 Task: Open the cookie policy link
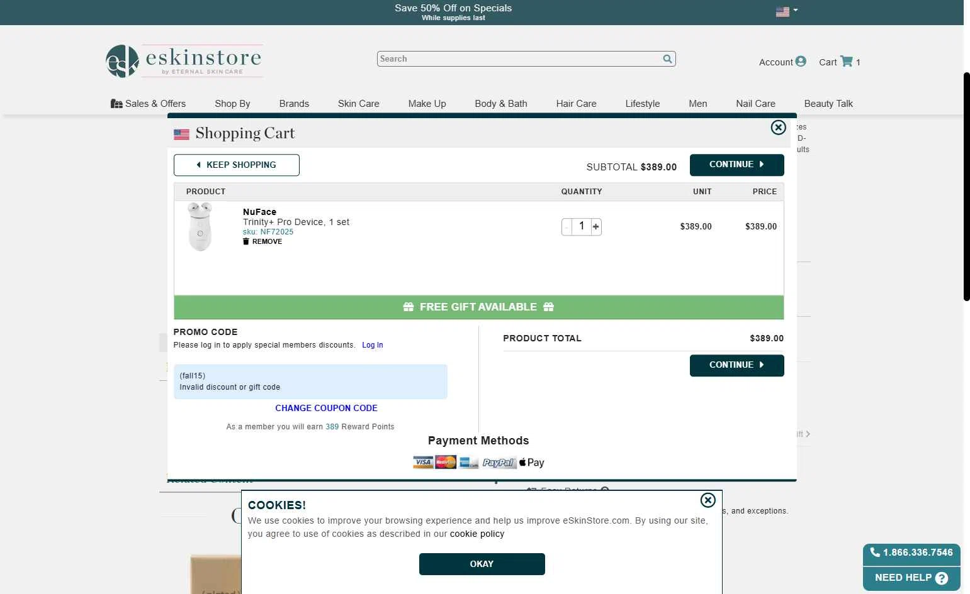(477, 534)
